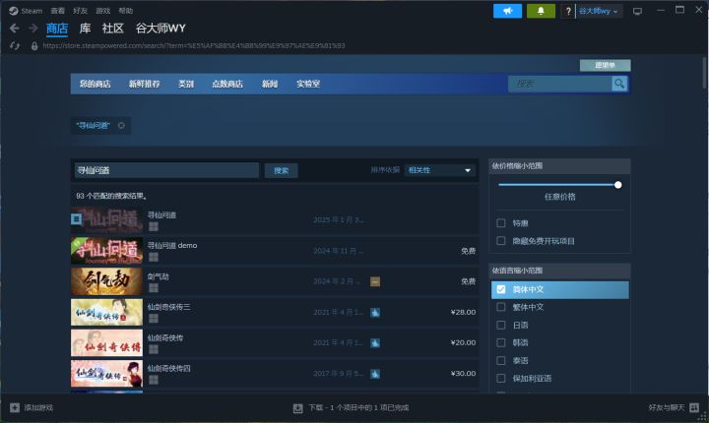Screen dimensions: 709x423
Task: Click the store 搜索 input field at top
Action: coord(559,84)
